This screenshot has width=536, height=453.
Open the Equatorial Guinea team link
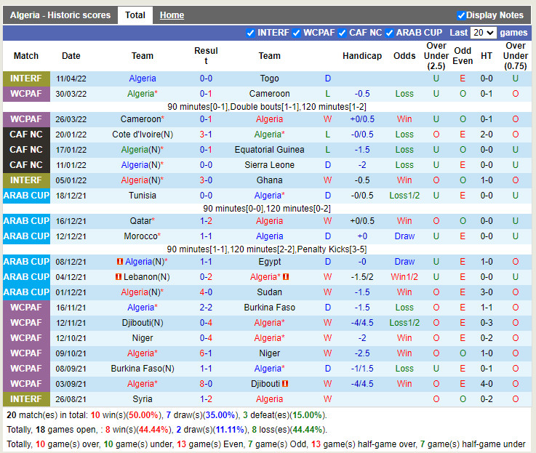(269, 150)
